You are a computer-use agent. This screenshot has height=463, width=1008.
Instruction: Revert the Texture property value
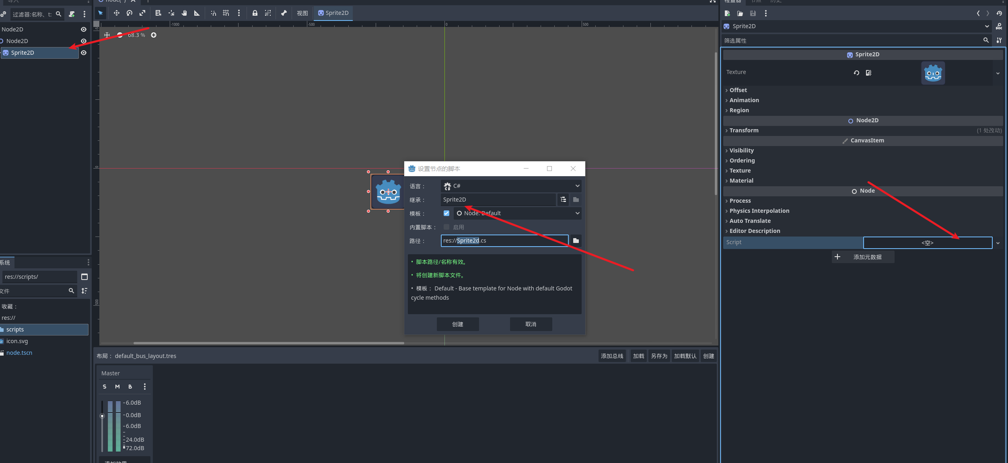coord(856,73)
